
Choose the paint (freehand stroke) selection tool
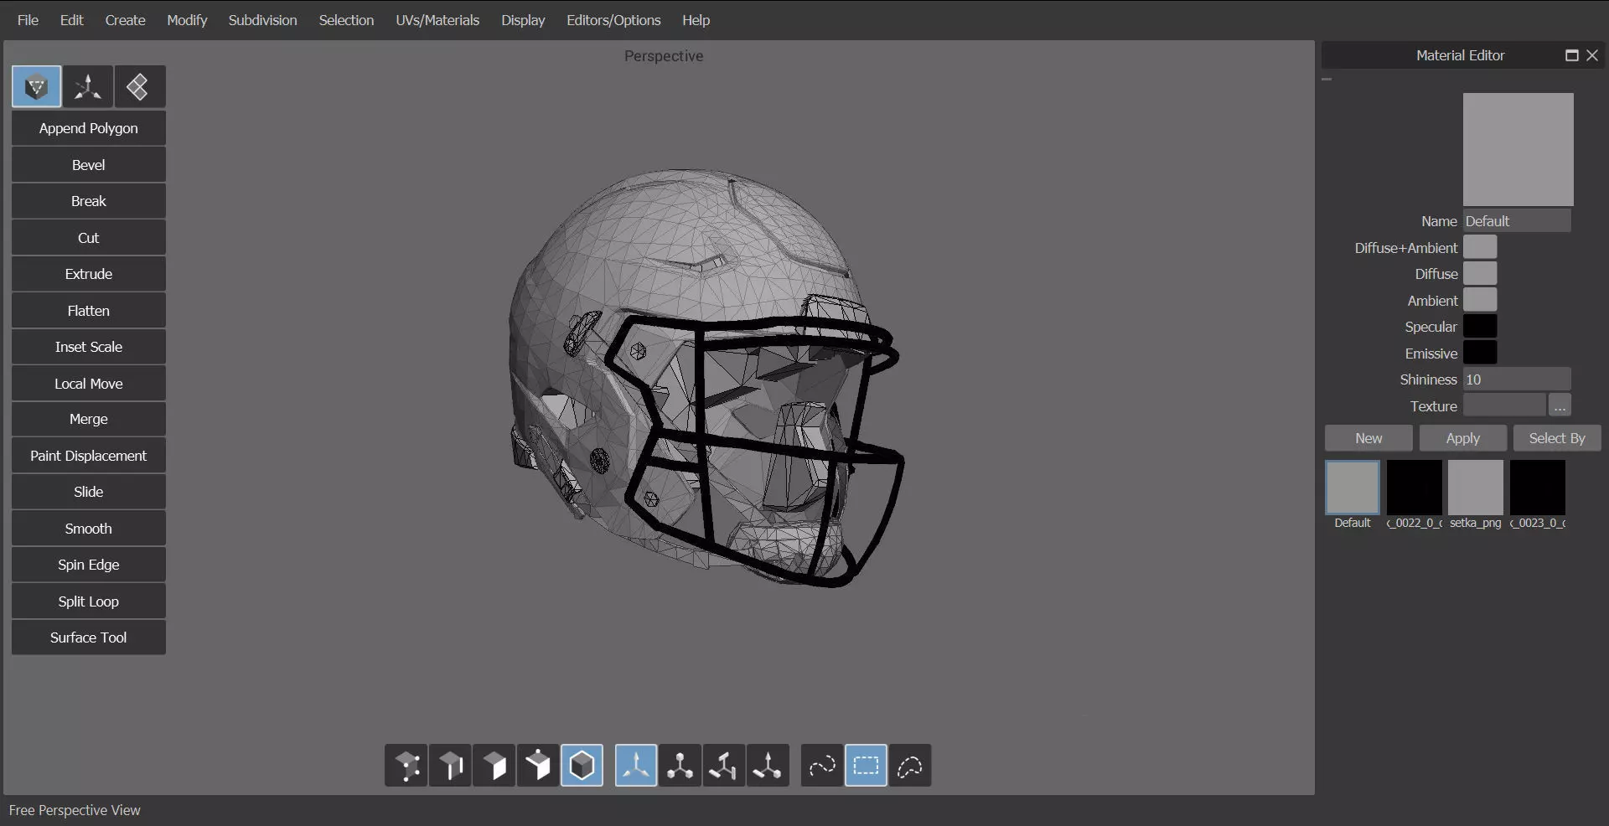(822, 766)
